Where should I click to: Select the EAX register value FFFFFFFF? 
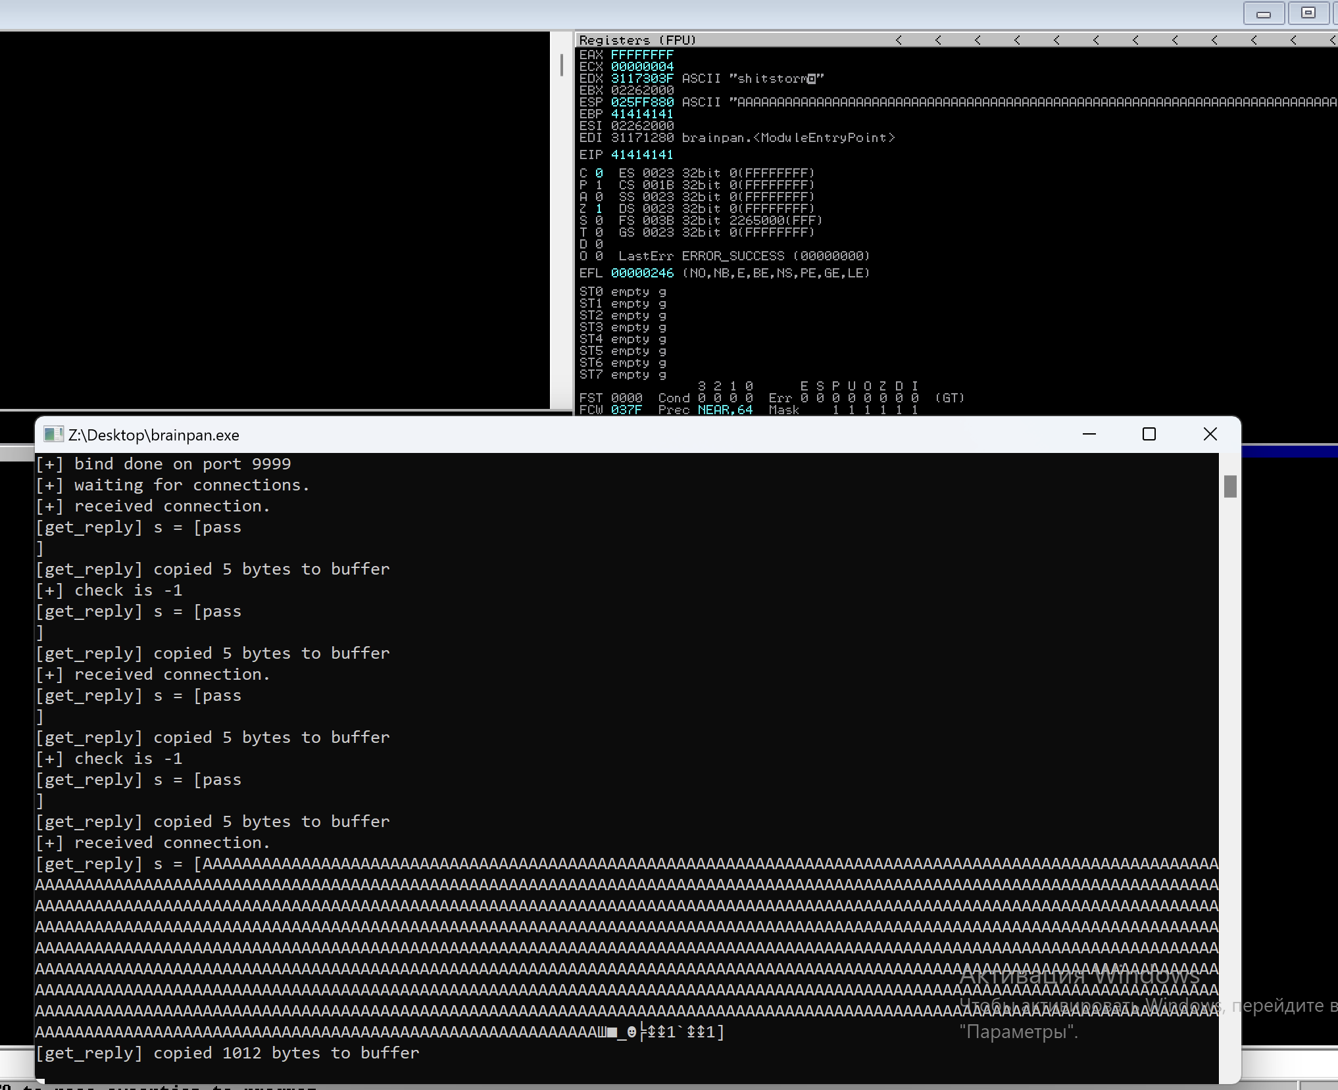click(641, 55)
